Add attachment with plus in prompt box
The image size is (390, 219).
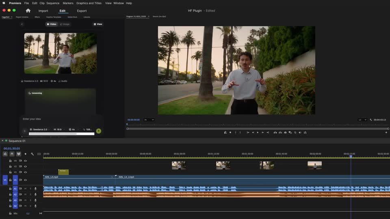pos(24,131)
